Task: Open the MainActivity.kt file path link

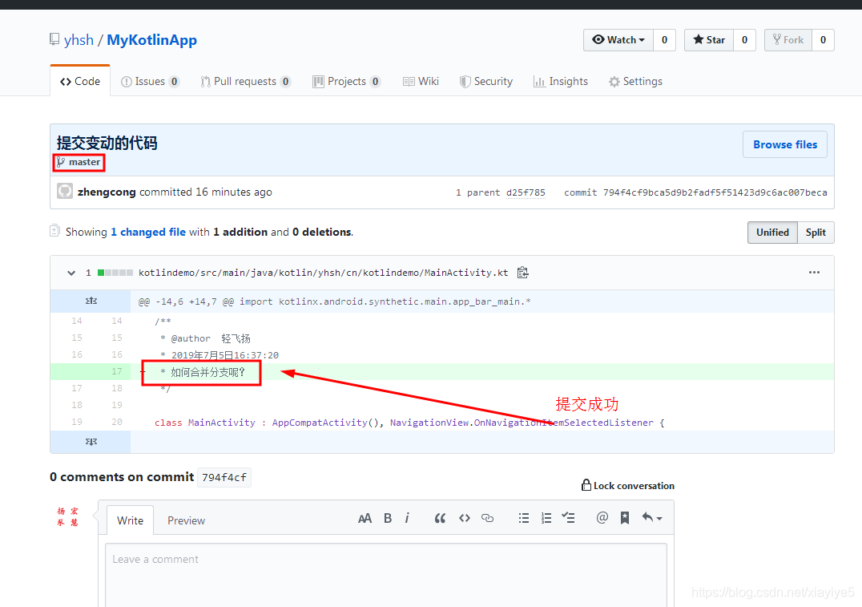Action: pyautogui.click(x=324, y=273)
